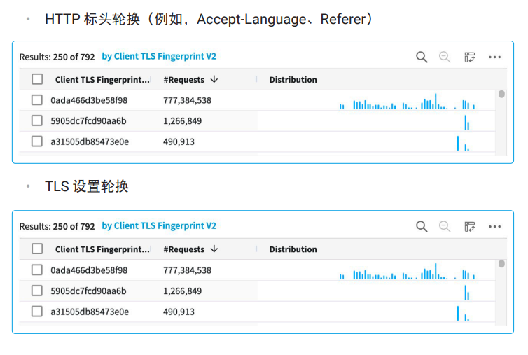Click the zoom out icon in the top panel
This screenshot has height=355, width=528.
click(445, 57)
